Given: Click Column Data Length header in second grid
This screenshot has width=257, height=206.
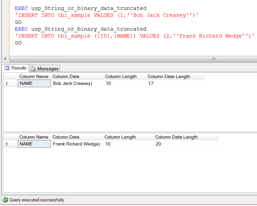Looking at the screenshot, I should pos(186,137).
